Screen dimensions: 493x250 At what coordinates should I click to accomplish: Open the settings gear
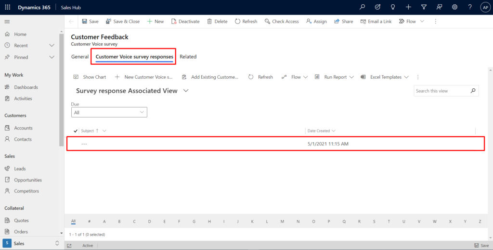454,7
